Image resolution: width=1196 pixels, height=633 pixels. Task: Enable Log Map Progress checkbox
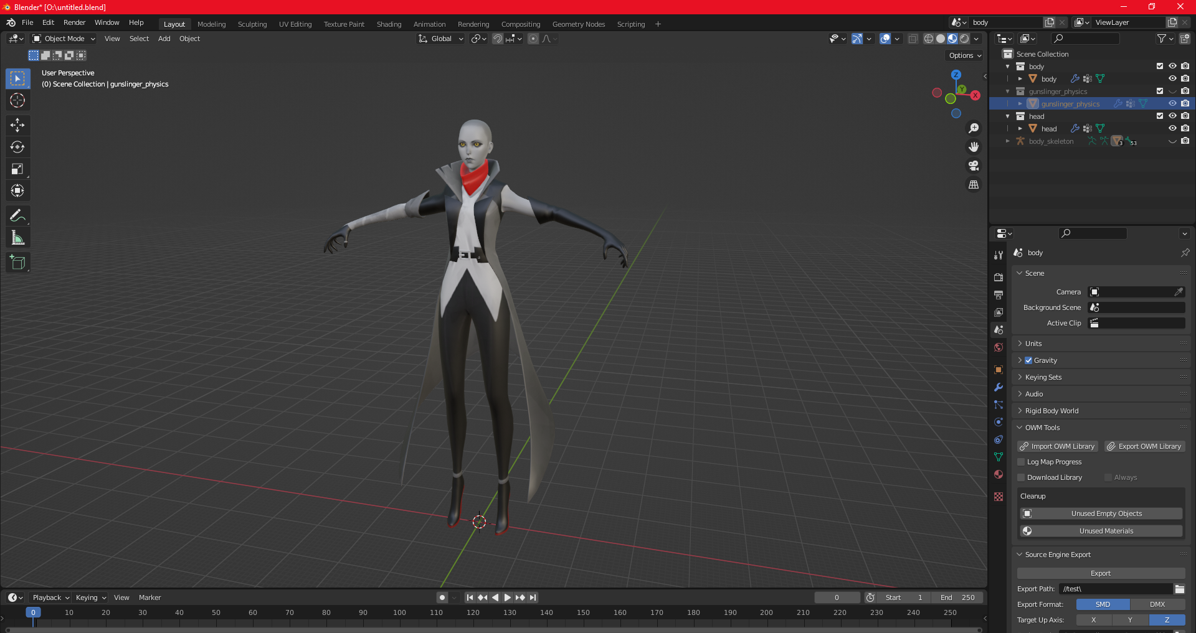[x=1021, y=462]
